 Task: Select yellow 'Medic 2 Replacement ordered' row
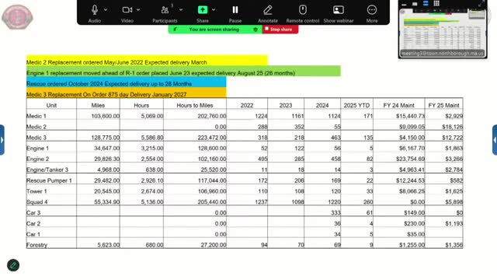(147, 61)
